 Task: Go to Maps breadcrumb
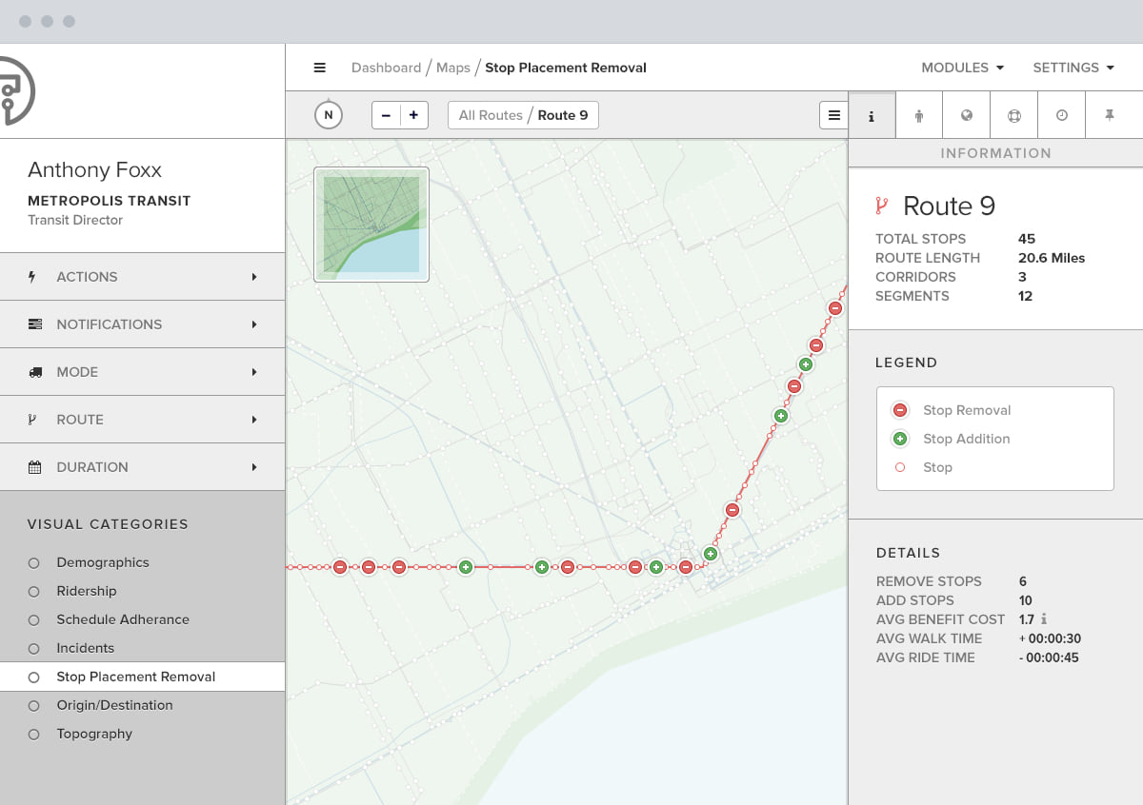453,68
